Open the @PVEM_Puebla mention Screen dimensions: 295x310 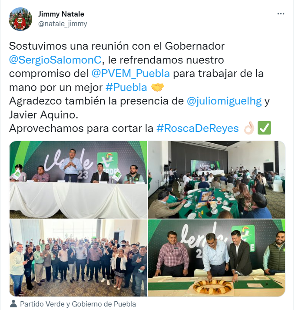point(131,73)
